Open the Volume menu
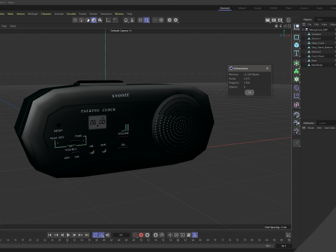 click(20, 14)
